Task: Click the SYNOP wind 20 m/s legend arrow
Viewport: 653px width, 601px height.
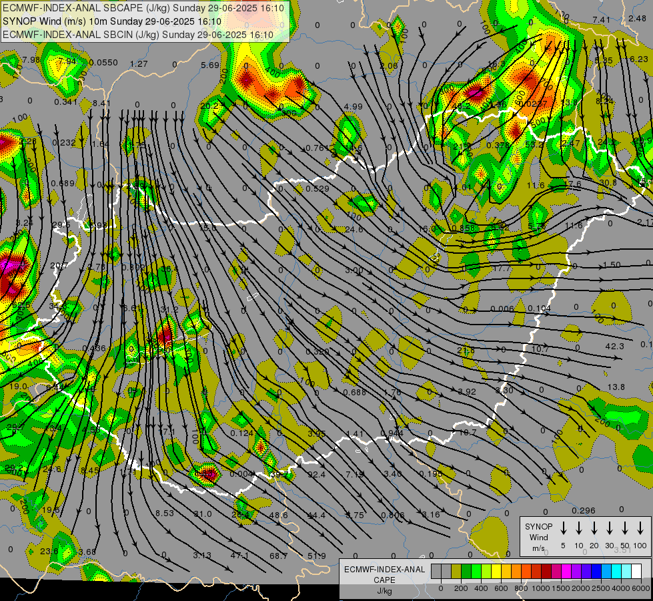Action: point(594,528)
